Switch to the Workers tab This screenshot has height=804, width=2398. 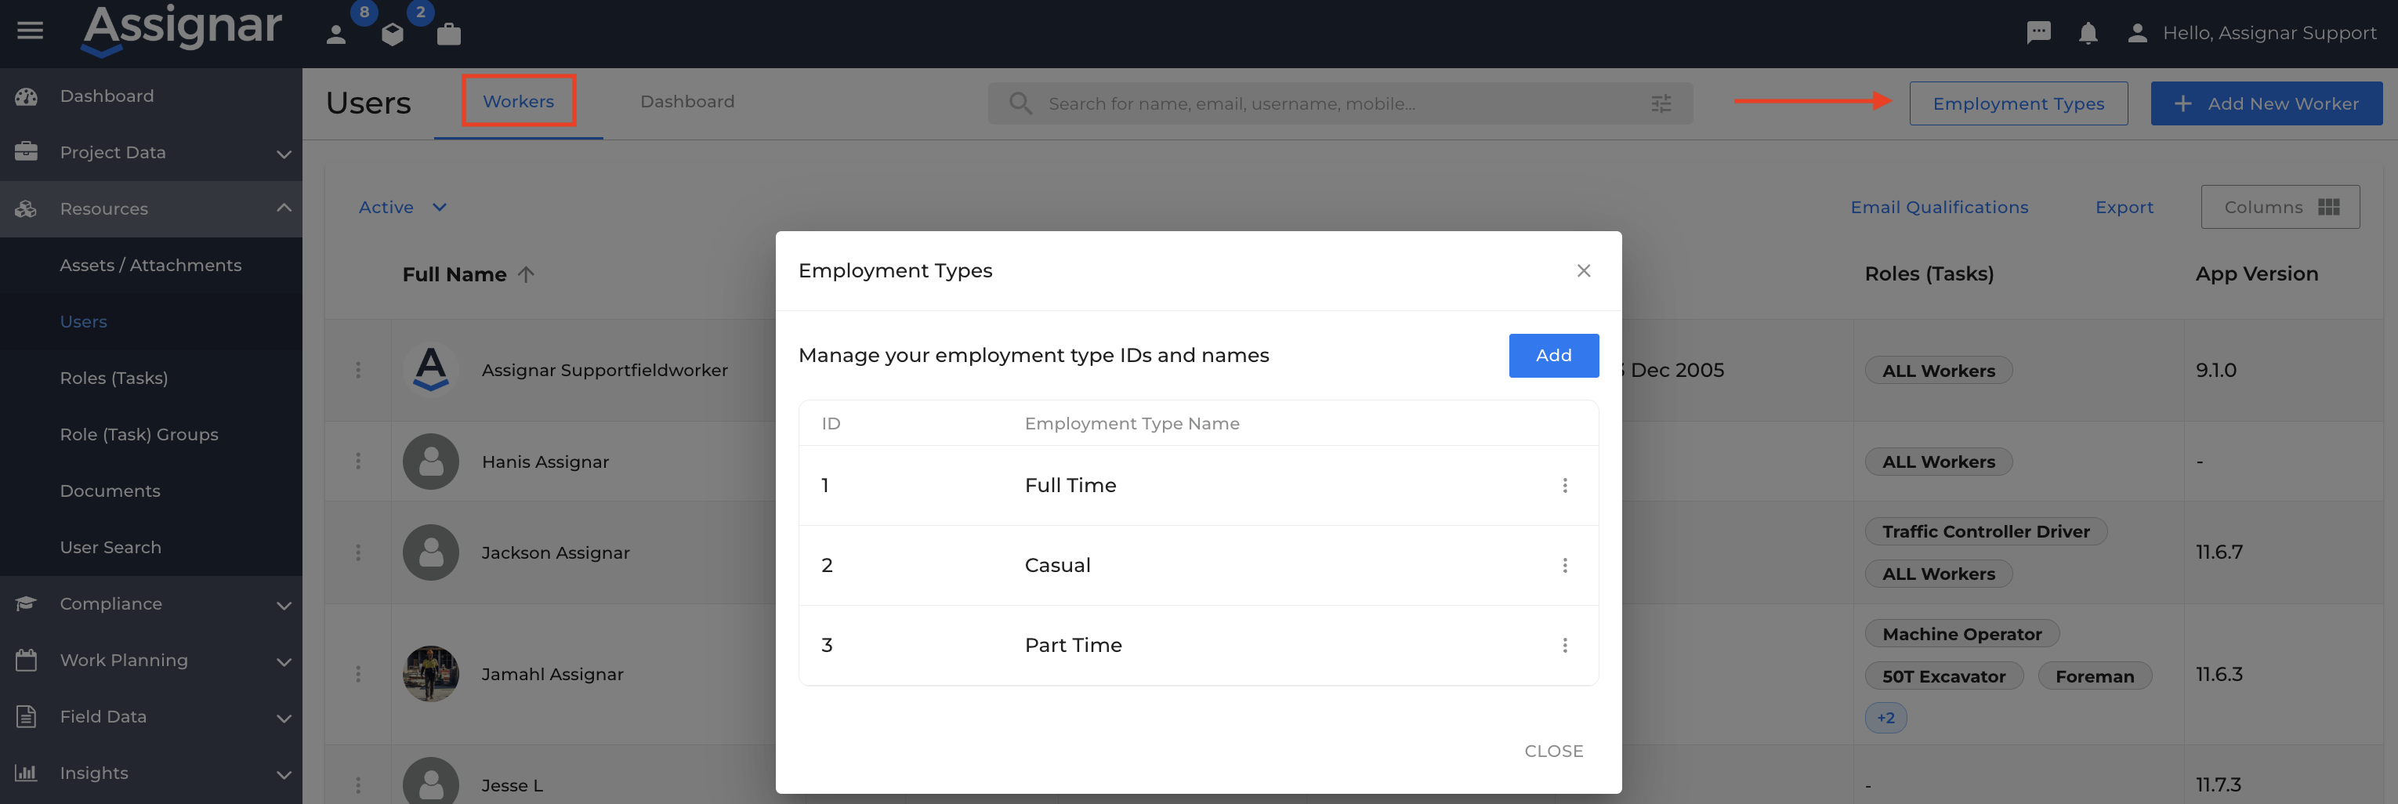519,101
